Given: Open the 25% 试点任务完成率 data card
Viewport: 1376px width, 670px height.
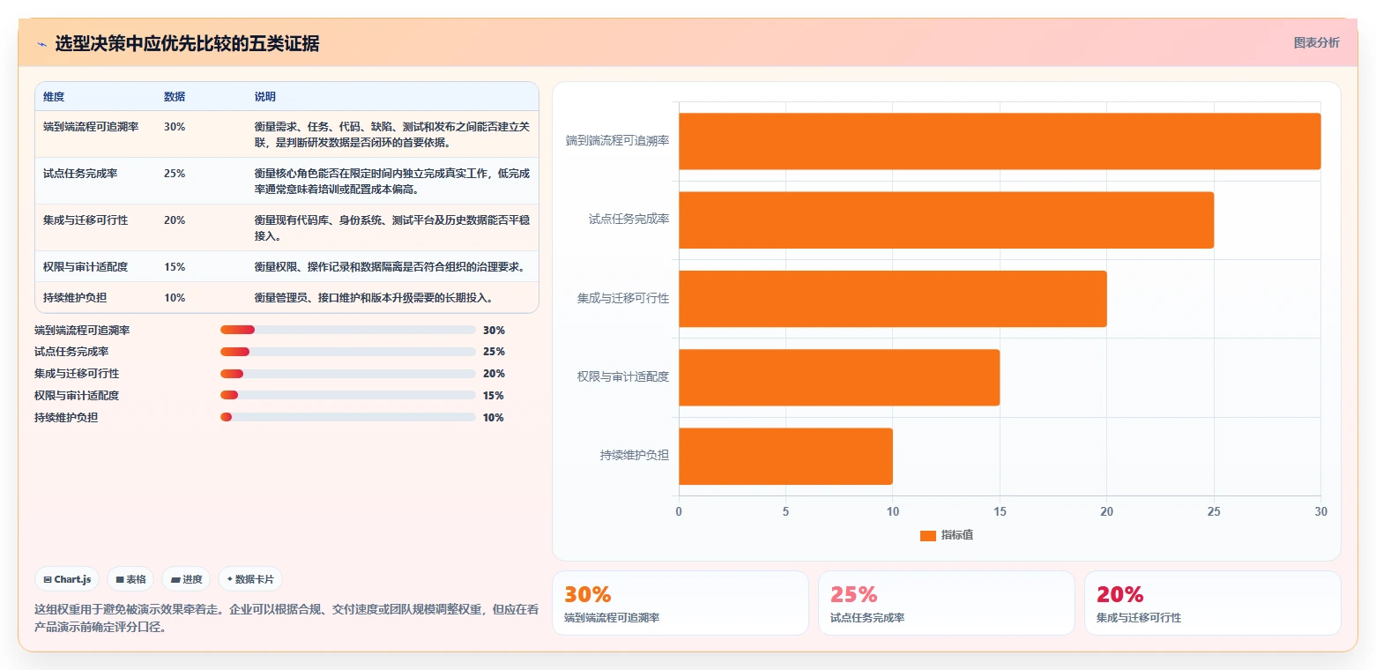Looking at the screenshot, I should (947, 603).
